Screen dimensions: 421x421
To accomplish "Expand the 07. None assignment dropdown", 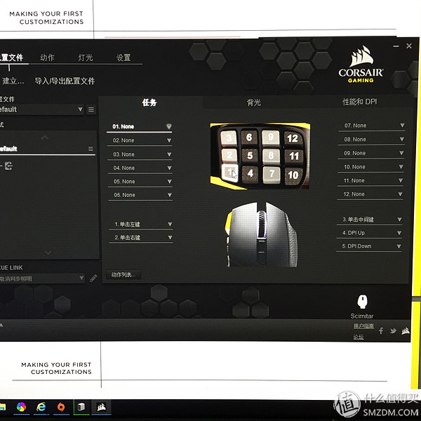I will [372, 126].
